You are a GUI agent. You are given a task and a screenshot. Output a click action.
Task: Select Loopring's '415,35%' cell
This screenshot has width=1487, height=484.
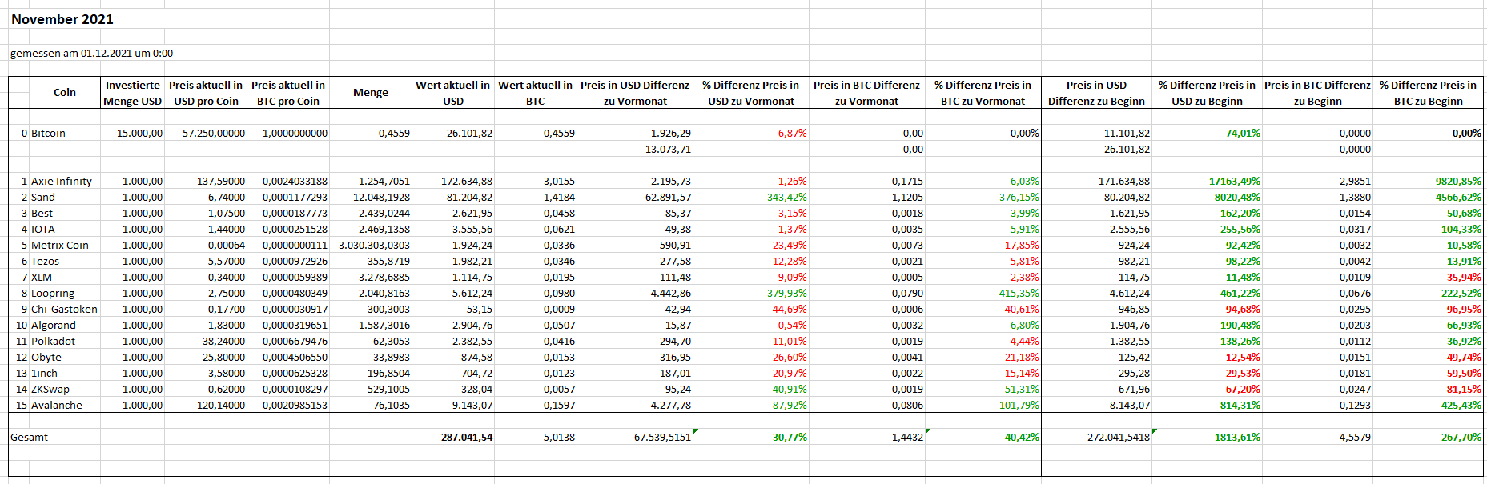tap(1019, 294)
